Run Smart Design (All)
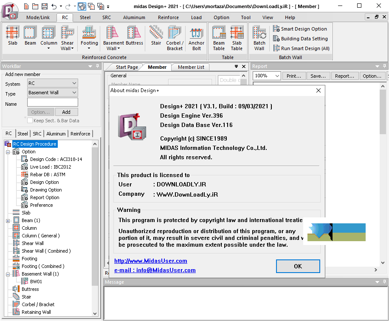Viewport: 389px width, 321px height. (302, 48)
